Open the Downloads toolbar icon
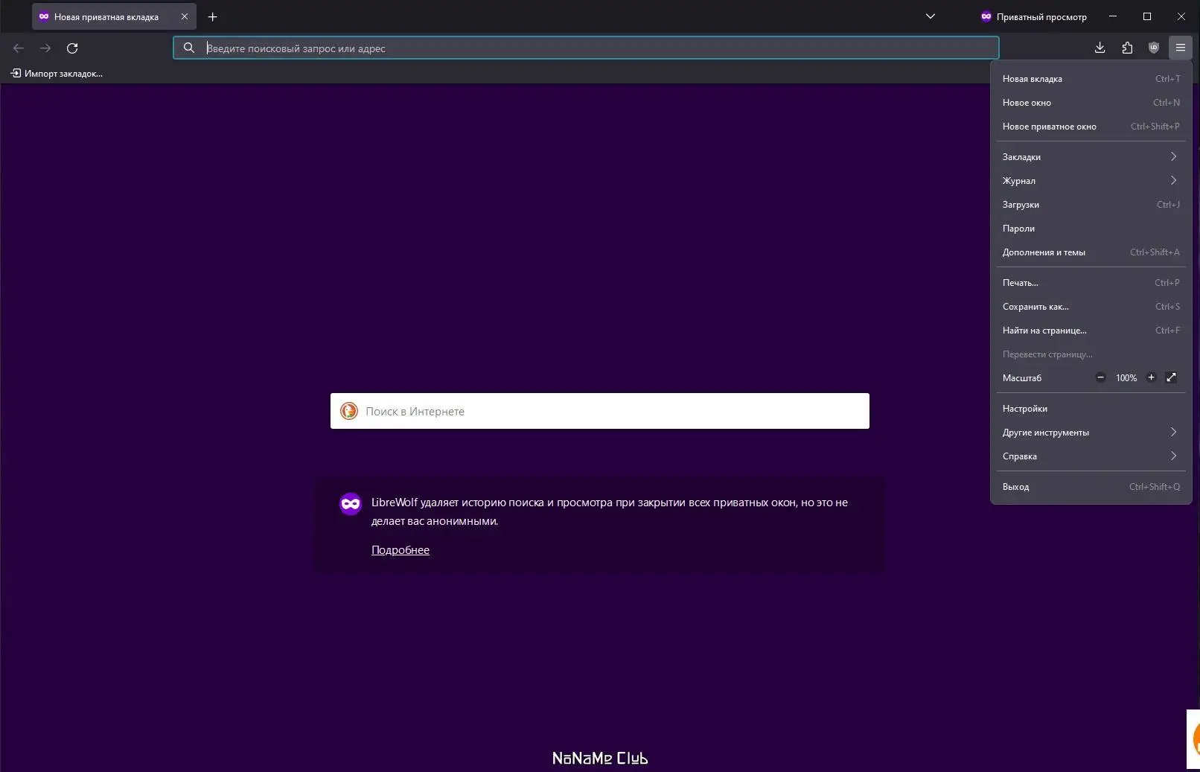This screenshot has width=1200, height=772. click(x=1100, y=48)
